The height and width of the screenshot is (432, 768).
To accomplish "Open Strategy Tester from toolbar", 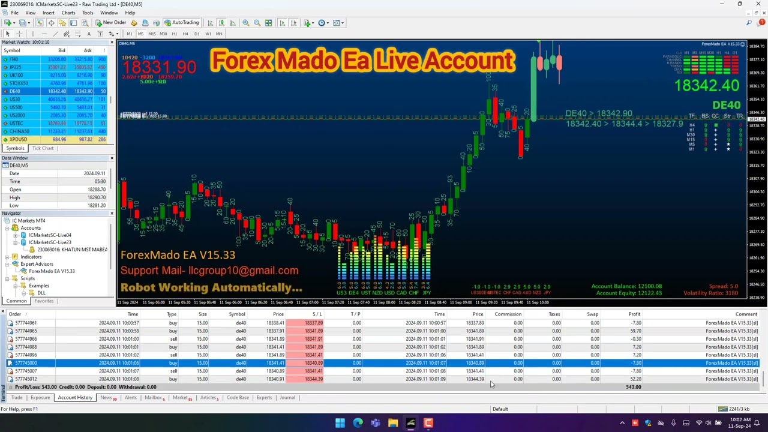I will click(85, 23).
